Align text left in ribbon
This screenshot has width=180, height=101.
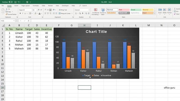click(46, 13)
